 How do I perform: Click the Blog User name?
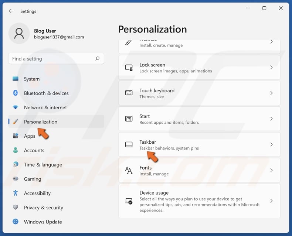point(45,31)
